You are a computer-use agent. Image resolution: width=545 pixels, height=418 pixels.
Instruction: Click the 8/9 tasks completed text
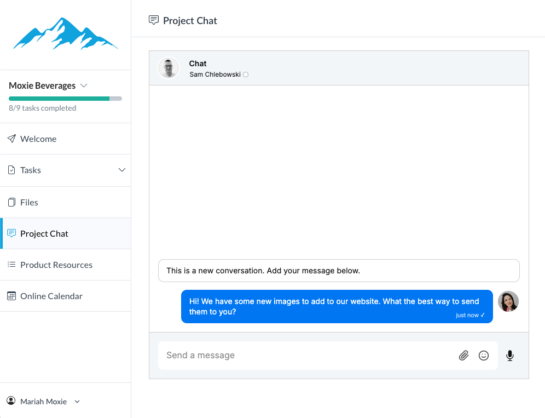(x=42, y=108)
